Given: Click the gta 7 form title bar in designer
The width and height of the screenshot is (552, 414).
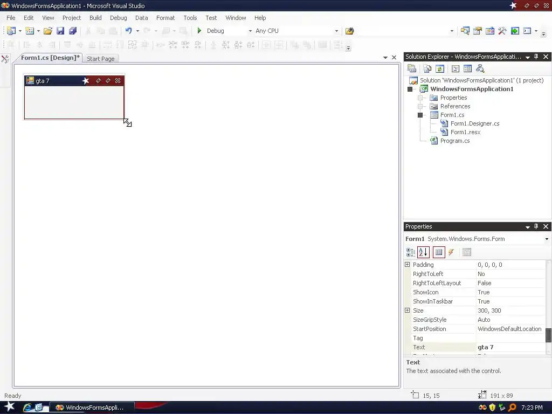Looking at the screenshot, I should click(74, 81).
